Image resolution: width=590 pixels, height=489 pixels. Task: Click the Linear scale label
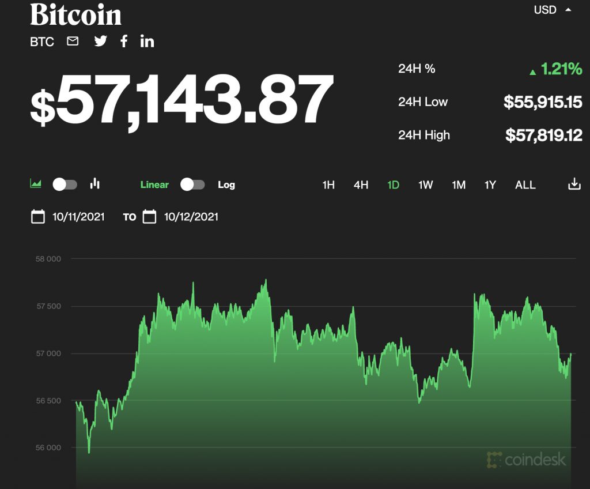point(154,185)
